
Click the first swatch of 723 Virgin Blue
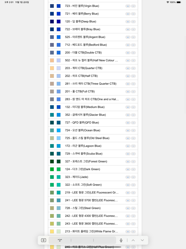point(52,6)
